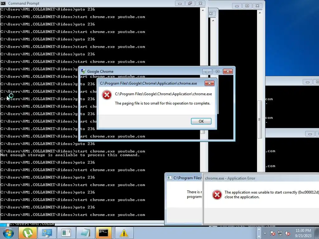Click the Command Prompt taskbar button
Viewport: 319px width, 239px height.
click(103, 233)
